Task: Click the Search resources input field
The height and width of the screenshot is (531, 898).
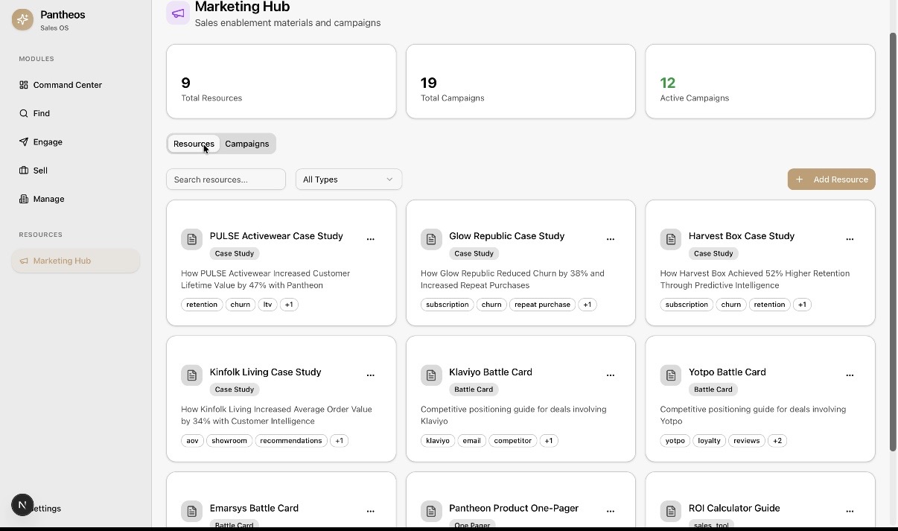Action: click(x=226, y=179)
